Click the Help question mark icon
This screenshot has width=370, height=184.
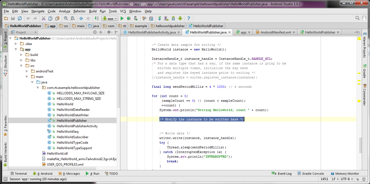tap(189, 18)
